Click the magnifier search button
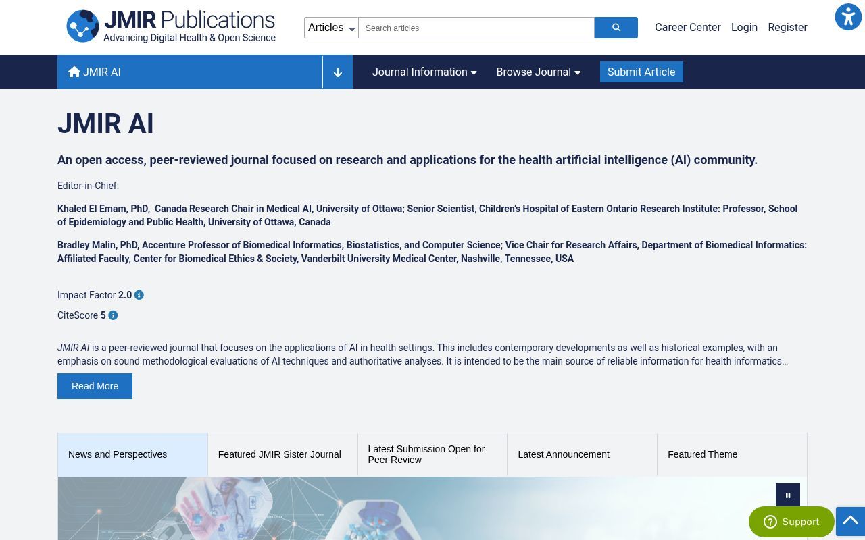This screenshot has height=540, width=865. (616, 28)
